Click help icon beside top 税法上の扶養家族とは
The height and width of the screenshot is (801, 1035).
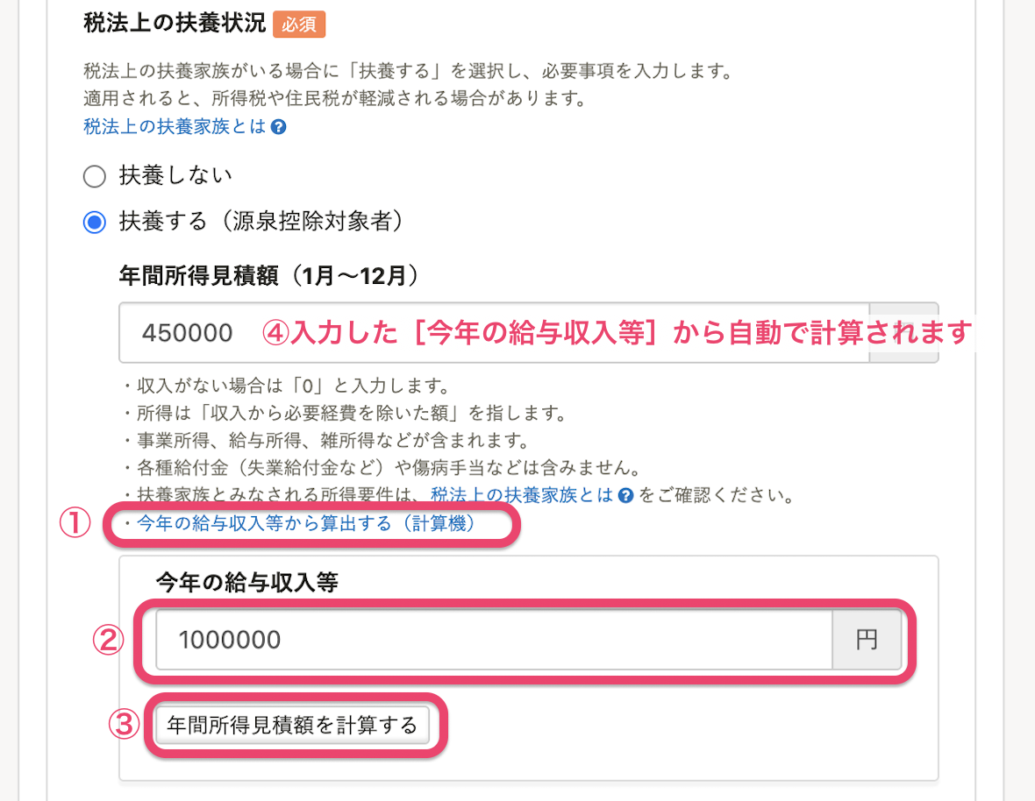(279, 126)
